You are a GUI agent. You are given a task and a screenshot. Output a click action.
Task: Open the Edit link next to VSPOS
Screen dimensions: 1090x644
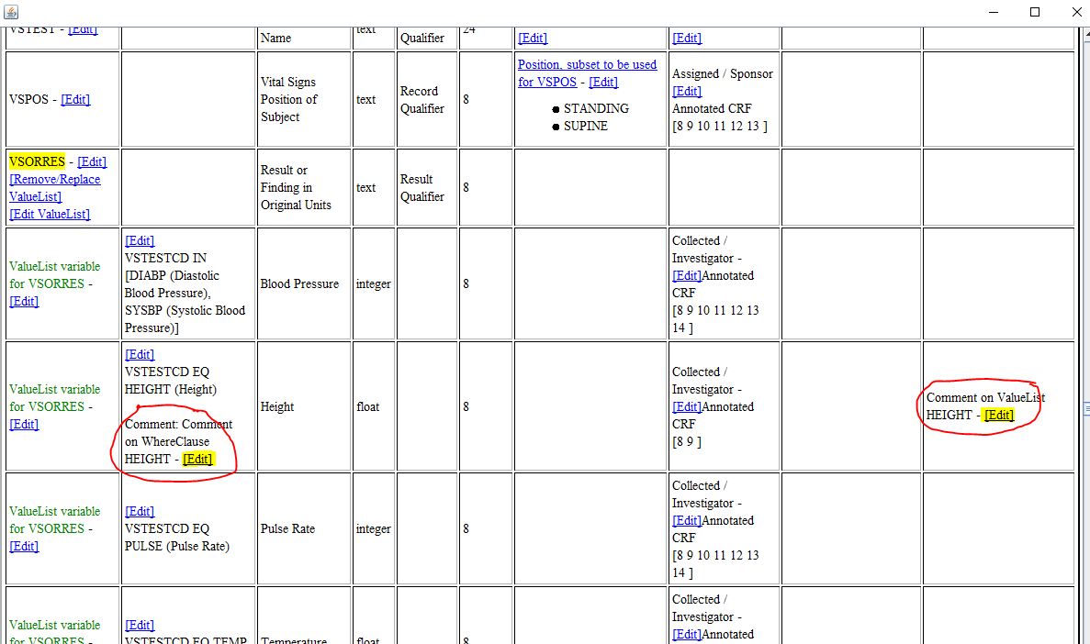pyautogui.click(x=75, y=99)
